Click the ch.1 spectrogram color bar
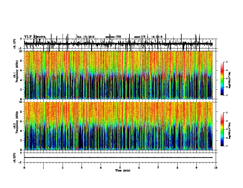Screen dimensions: 243x188 tap(222, 79)
